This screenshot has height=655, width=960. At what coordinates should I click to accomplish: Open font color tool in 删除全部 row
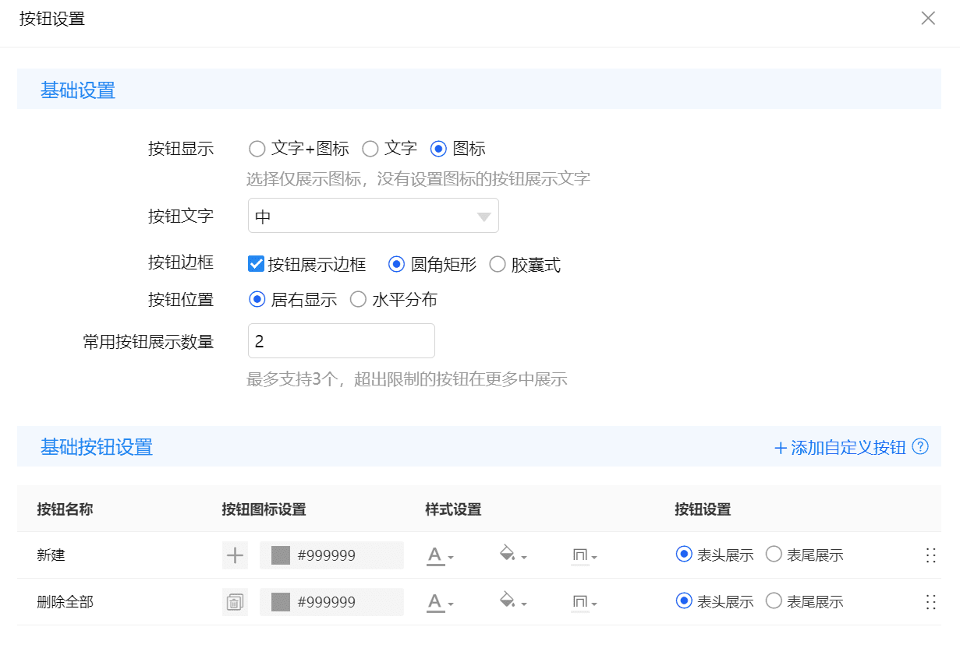click(440, 602)
